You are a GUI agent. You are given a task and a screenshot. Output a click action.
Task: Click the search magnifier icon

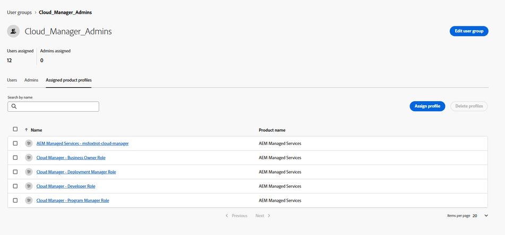(14, 106)
